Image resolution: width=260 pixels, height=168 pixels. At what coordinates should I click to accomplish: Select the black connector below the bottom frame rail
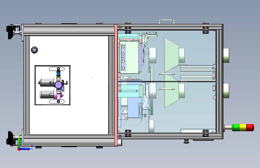pos(186,141)
